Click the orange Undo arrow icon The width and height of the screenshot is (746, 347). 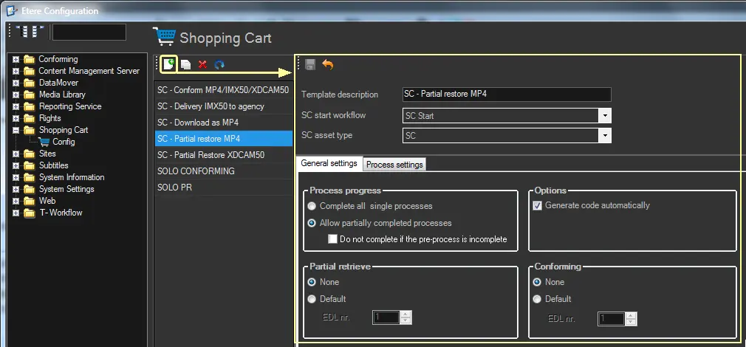point(328,65)
